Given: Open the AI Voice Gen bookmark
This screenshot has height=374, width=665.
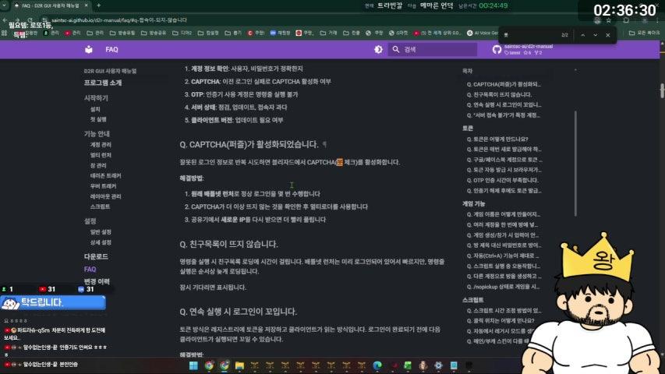Looking at the screenshot, I should tap(483, 33).
